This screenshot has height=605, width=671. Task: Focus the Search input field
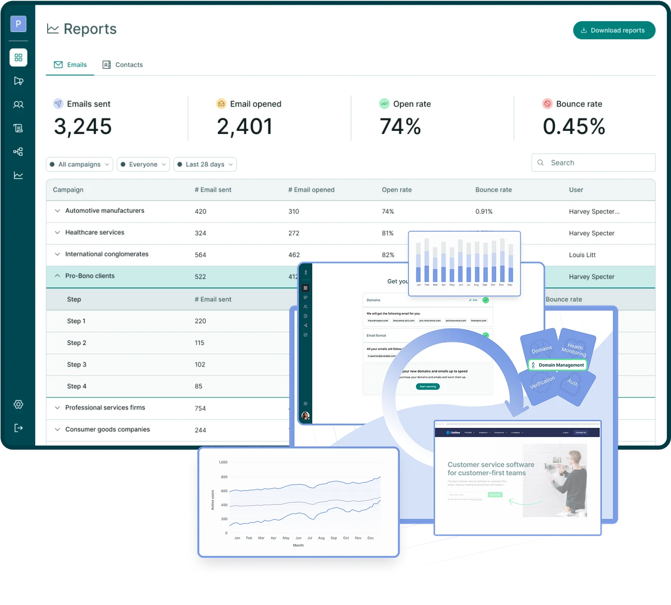[593, 162]
